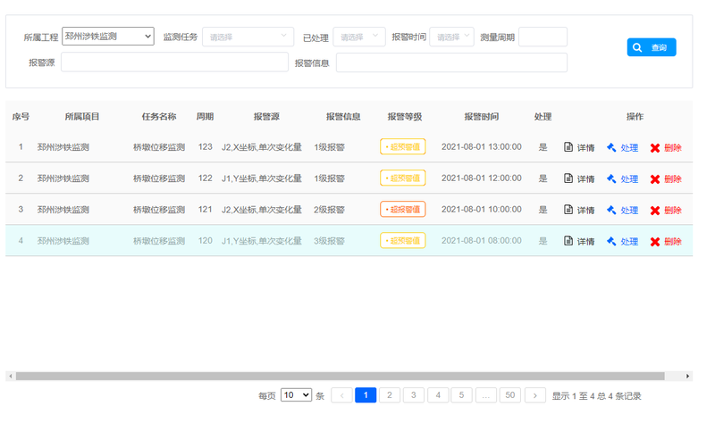
Task: Click the pagination ellipsis button
Action: (486, 395)
